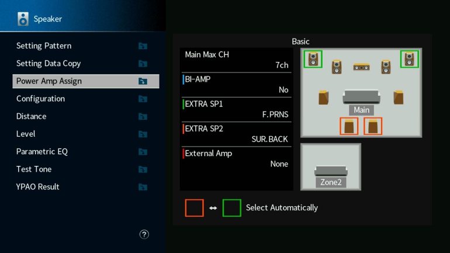Click the orange legend square
The width and height of the screenshot is (450, 253).
(x=195, y=207)
